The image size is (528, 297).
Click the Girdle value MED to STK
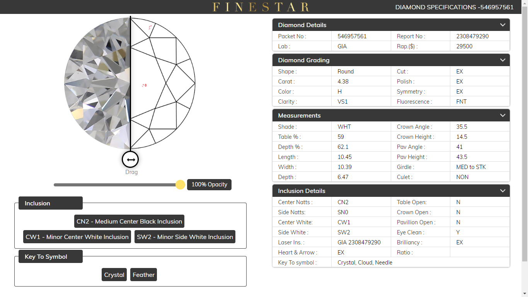[471, 167]
